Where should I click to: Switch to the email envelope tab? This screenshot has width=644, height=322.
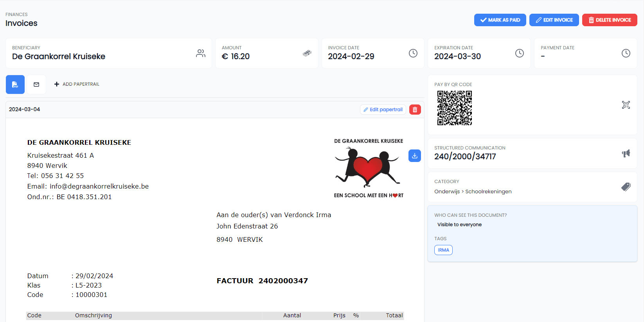point(36,85)
